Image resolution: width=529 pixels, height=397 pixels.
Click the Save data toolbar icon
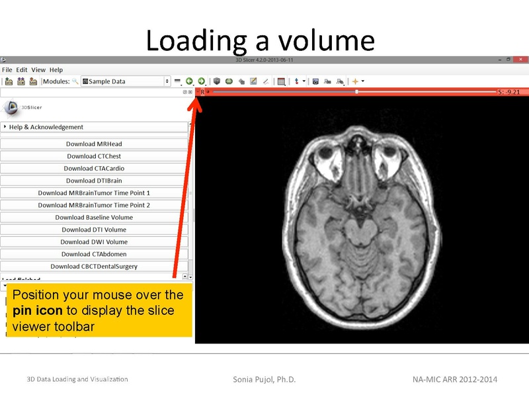33,81
